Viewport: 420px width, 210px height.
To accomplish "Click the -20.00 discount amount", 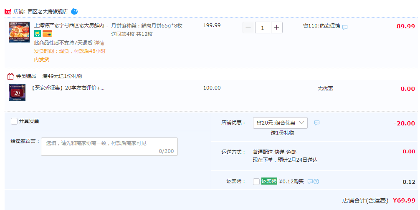I will click(x=405, y=123).
